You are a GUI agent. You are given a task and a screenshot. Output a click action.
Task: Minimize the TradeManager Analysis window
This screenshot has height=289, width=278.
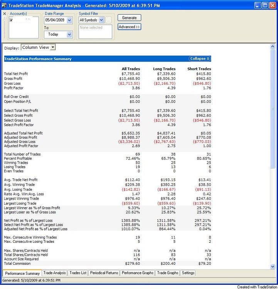click(258, 5)
